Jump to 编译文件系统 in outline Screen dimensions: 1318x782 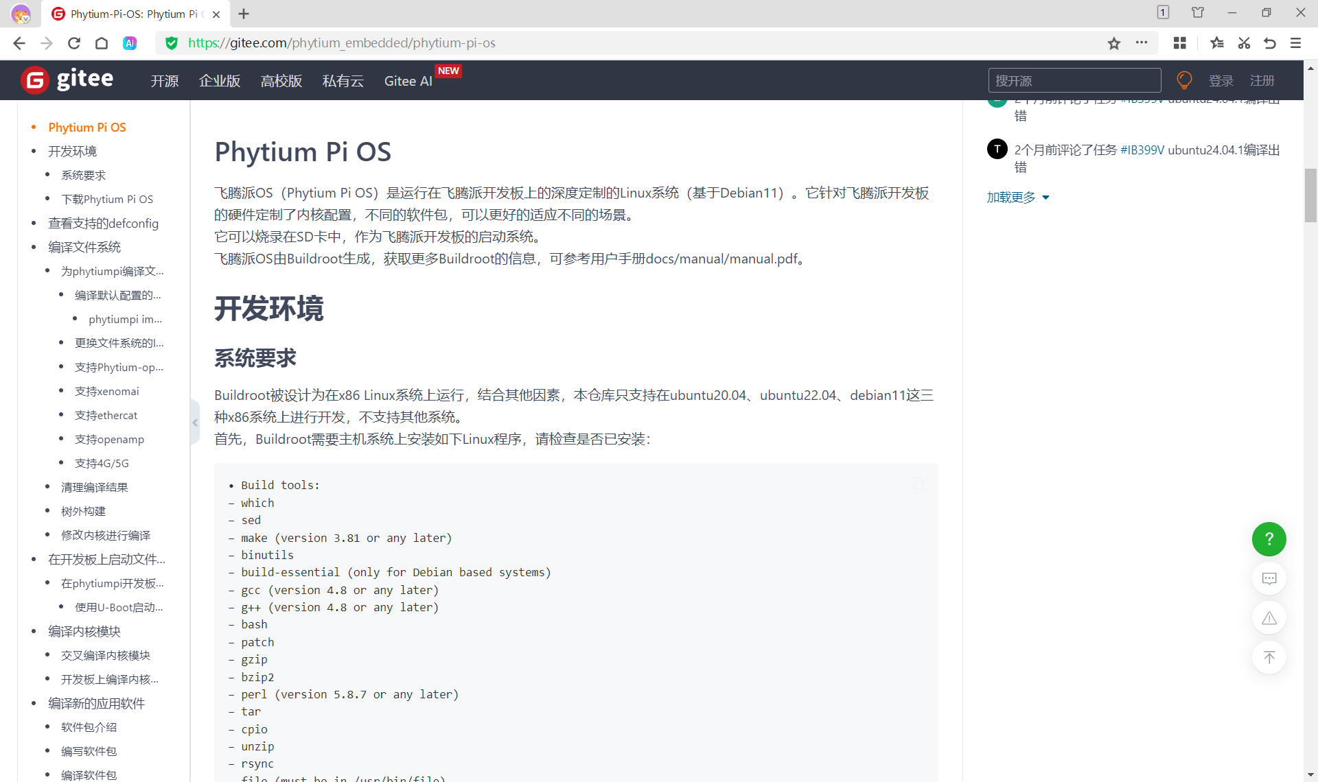click(84, 248)
